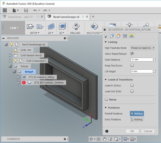Enable the Ramp checkbox

(106, 99)
